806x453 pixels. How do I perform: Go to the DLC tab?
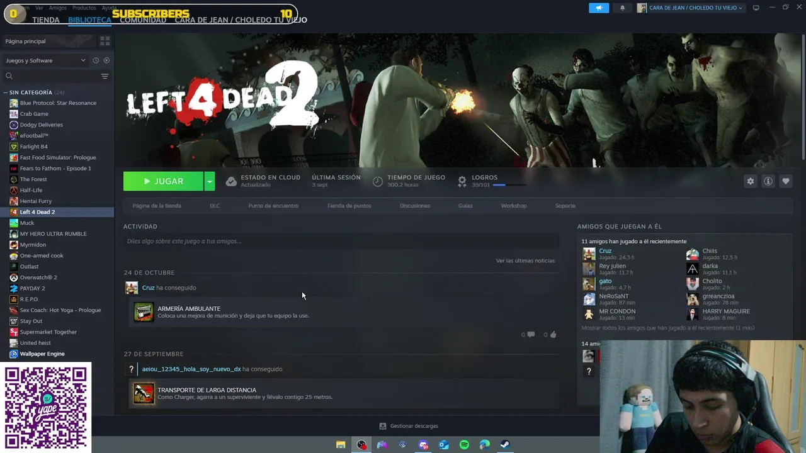pos(215,206)
